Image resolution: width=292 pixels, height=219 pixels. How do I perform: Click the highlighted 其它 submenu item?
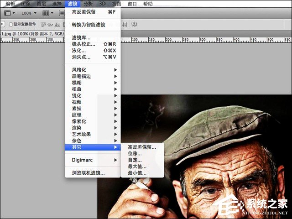(x=93, y=147)
